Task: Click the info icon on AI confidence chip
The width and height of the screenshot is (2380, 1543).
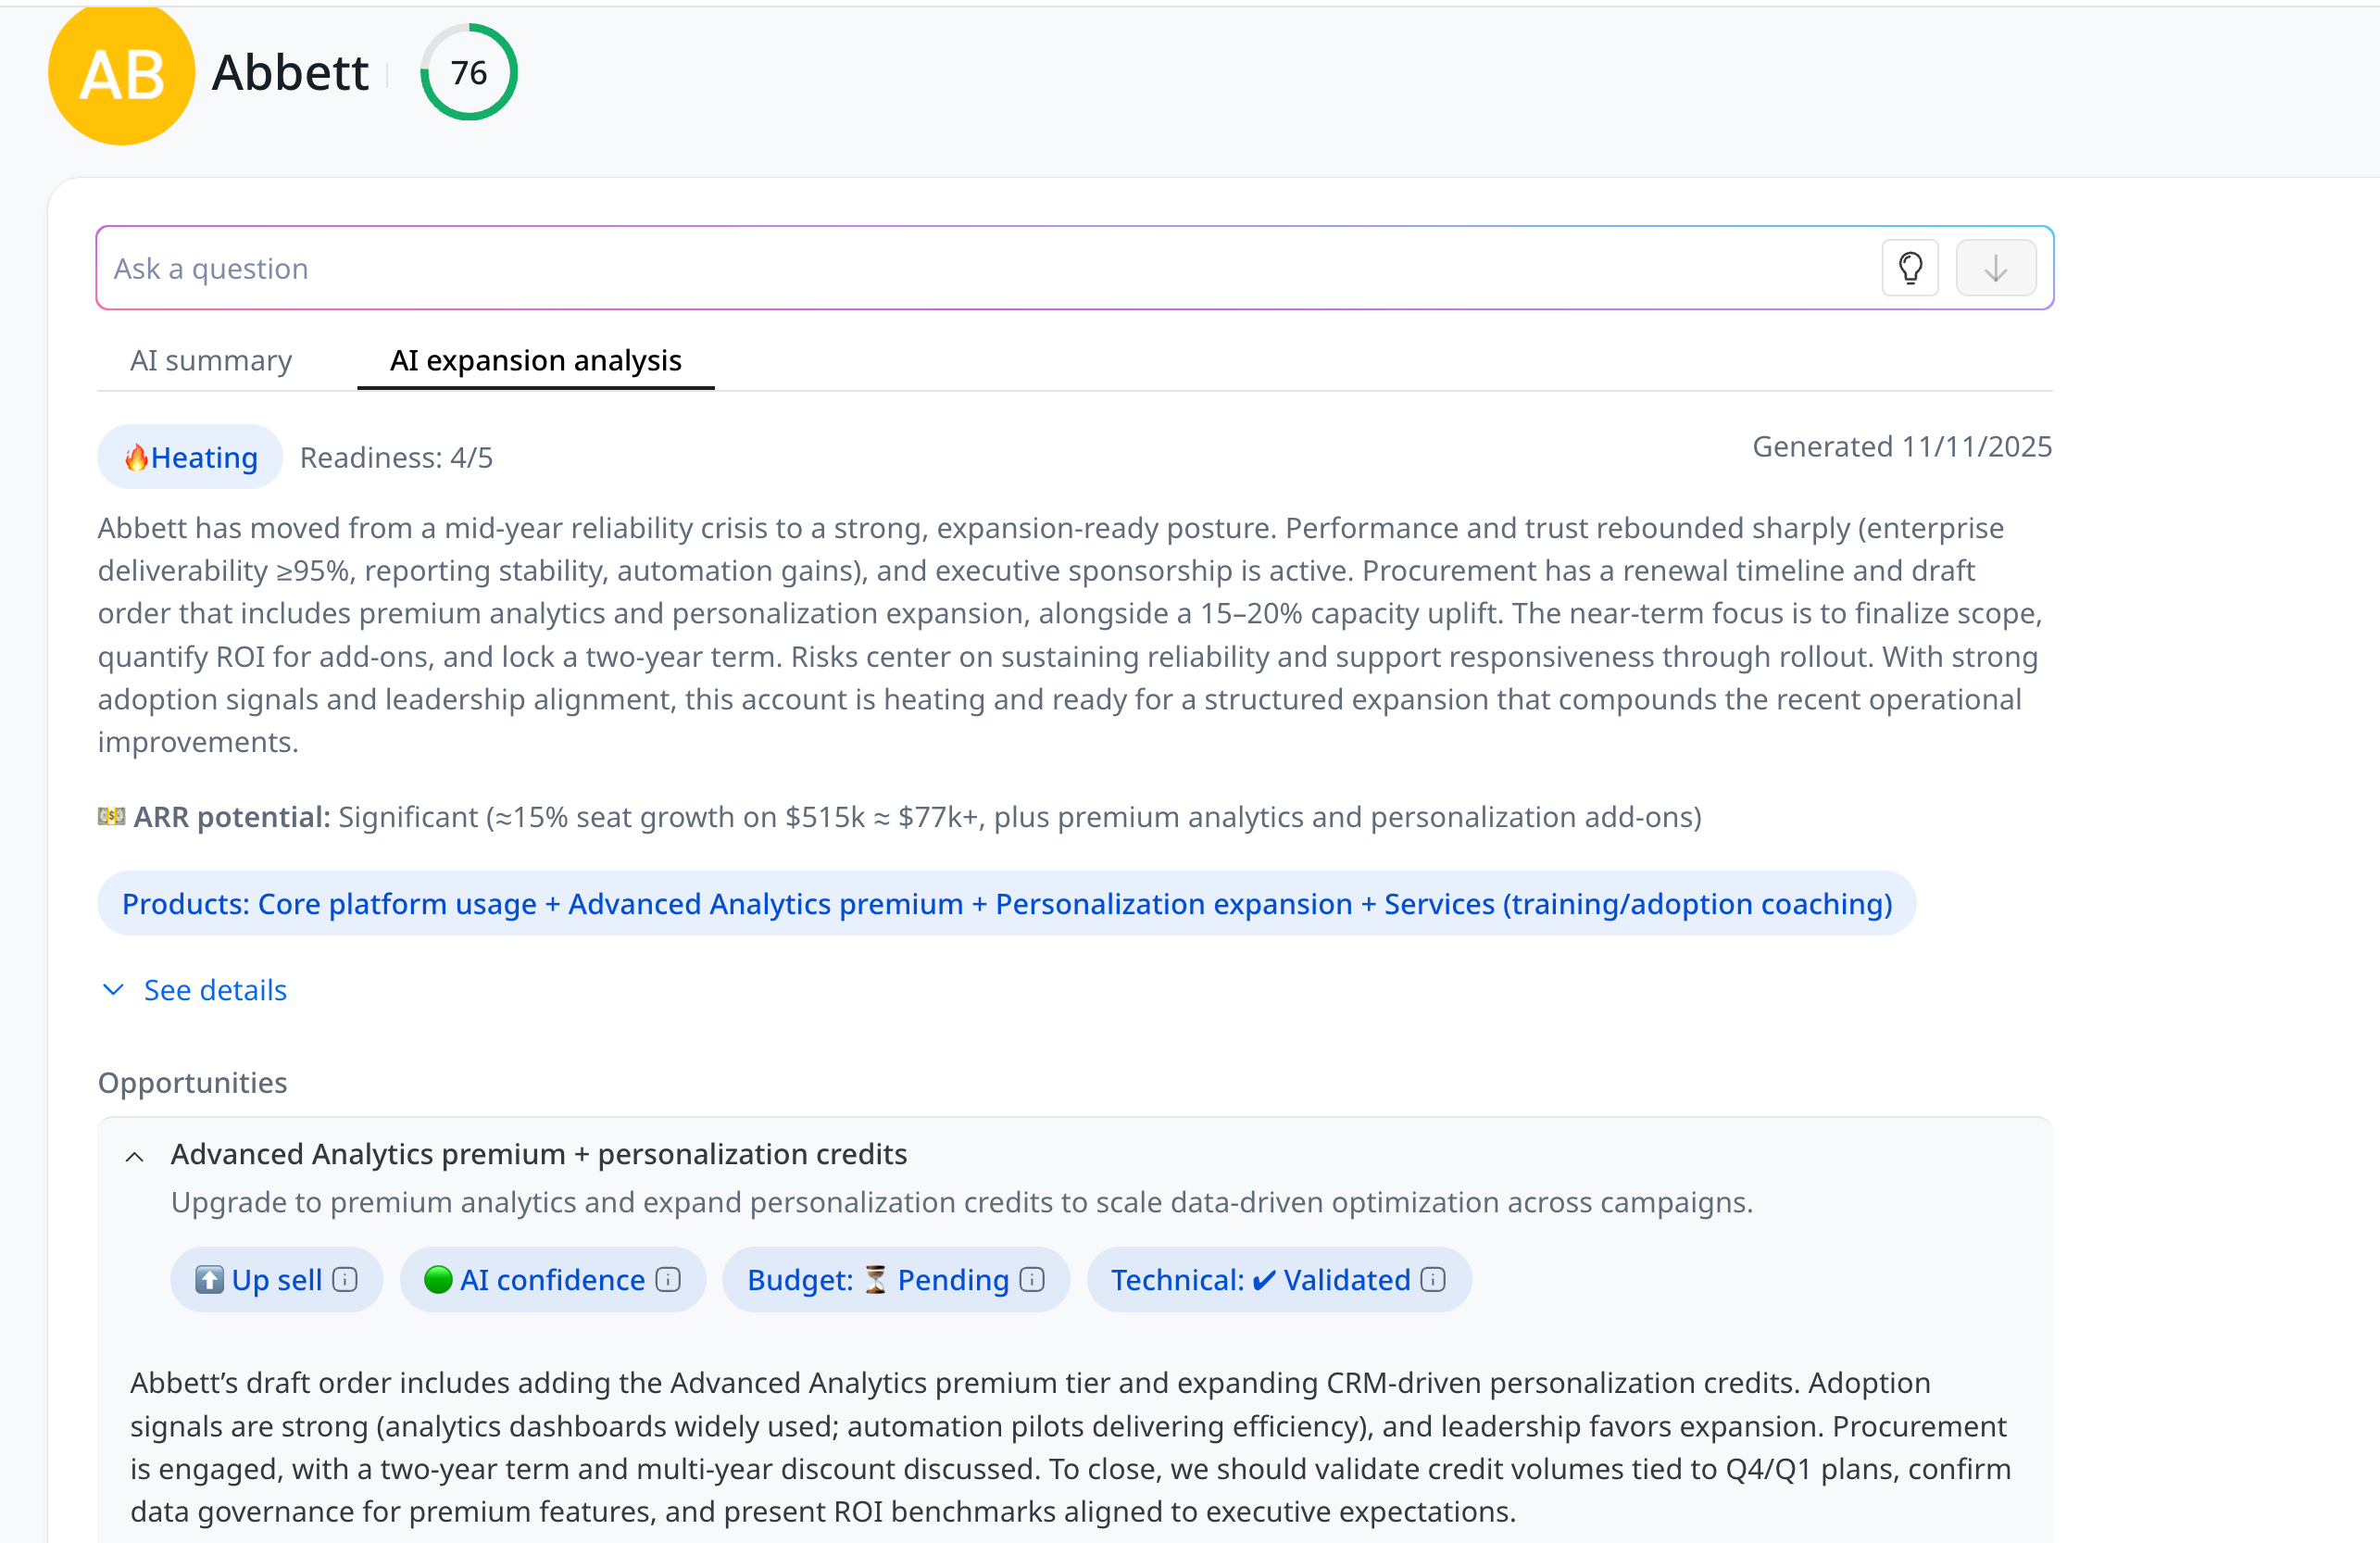Action: pos(668,1280)
